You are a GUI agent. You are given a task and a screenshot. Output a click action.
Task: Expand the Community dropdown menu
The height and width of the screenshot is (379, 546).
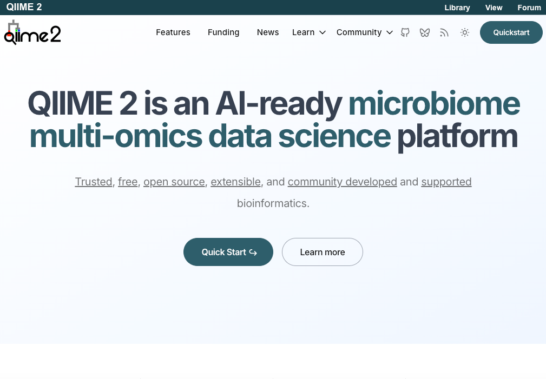(x=364, y=32)
